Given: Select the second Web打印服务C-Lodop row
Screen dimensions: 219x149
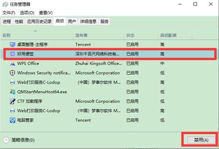Looking at the screenshot, I should pos(109,111).
